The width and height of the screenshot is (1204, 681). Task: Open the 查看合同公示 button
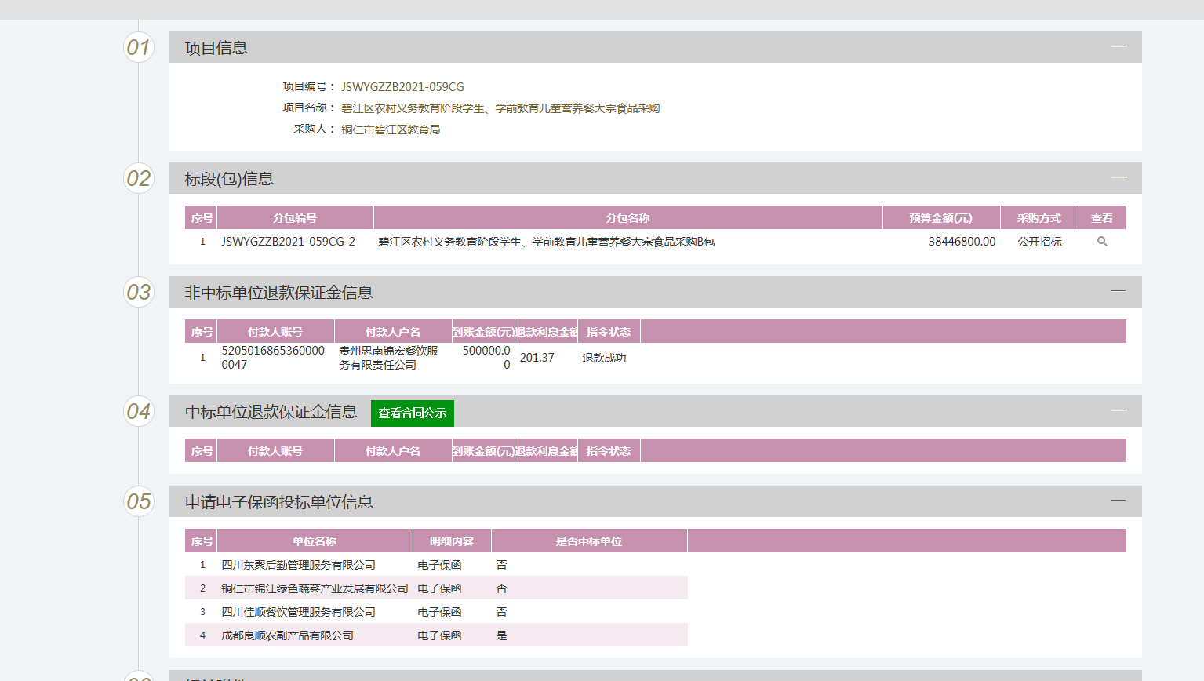[x=413, y=413]
